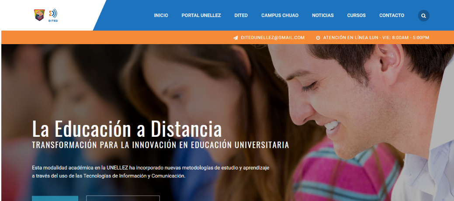Go to CONTACTO page

392,15
